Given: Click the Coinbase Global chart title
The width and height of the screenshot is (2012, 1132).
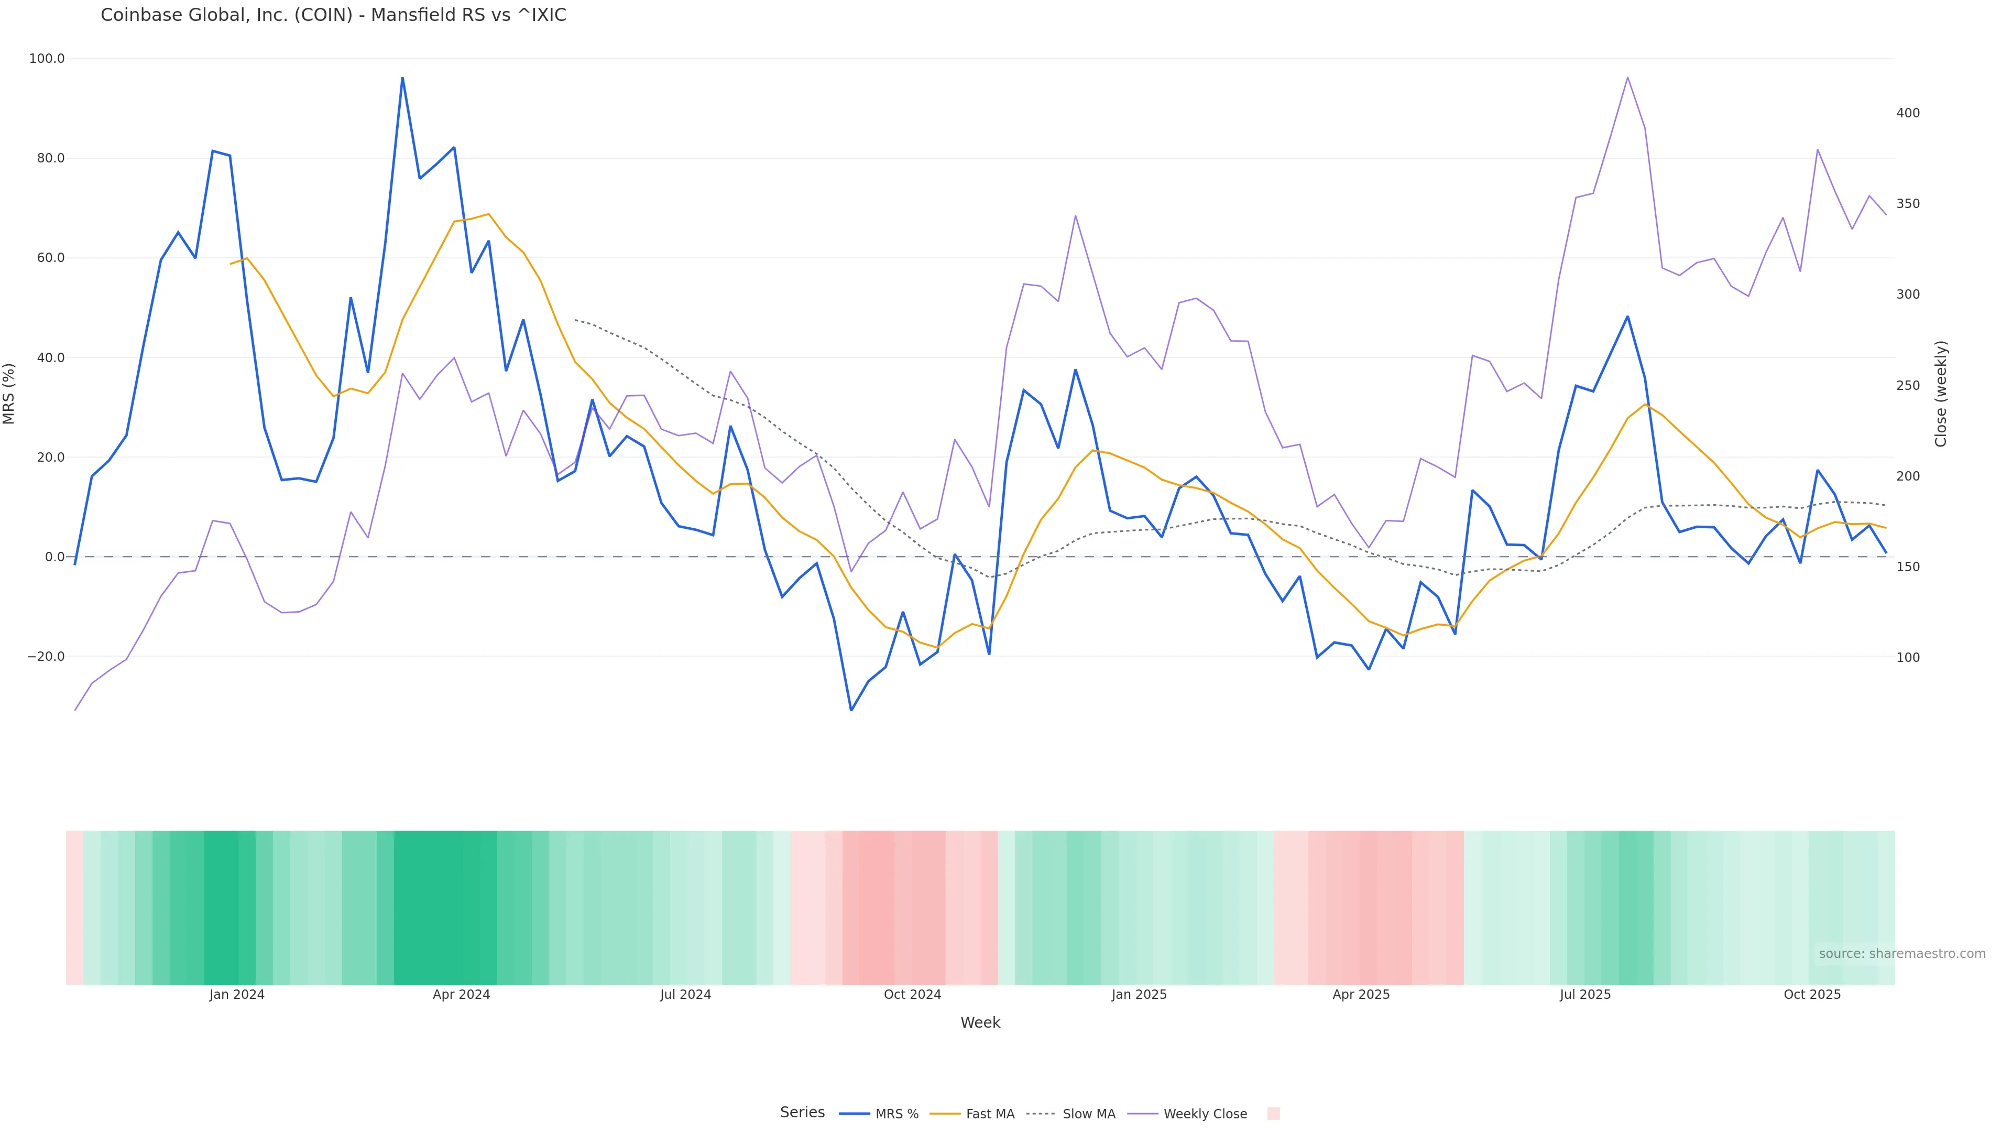Looking at the screenshot, I should tap(334, 16).
